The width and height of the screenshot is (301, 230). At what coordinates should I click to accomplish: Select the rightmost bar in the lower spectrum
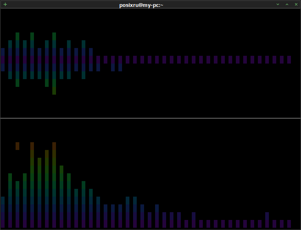tap(289, 224)
